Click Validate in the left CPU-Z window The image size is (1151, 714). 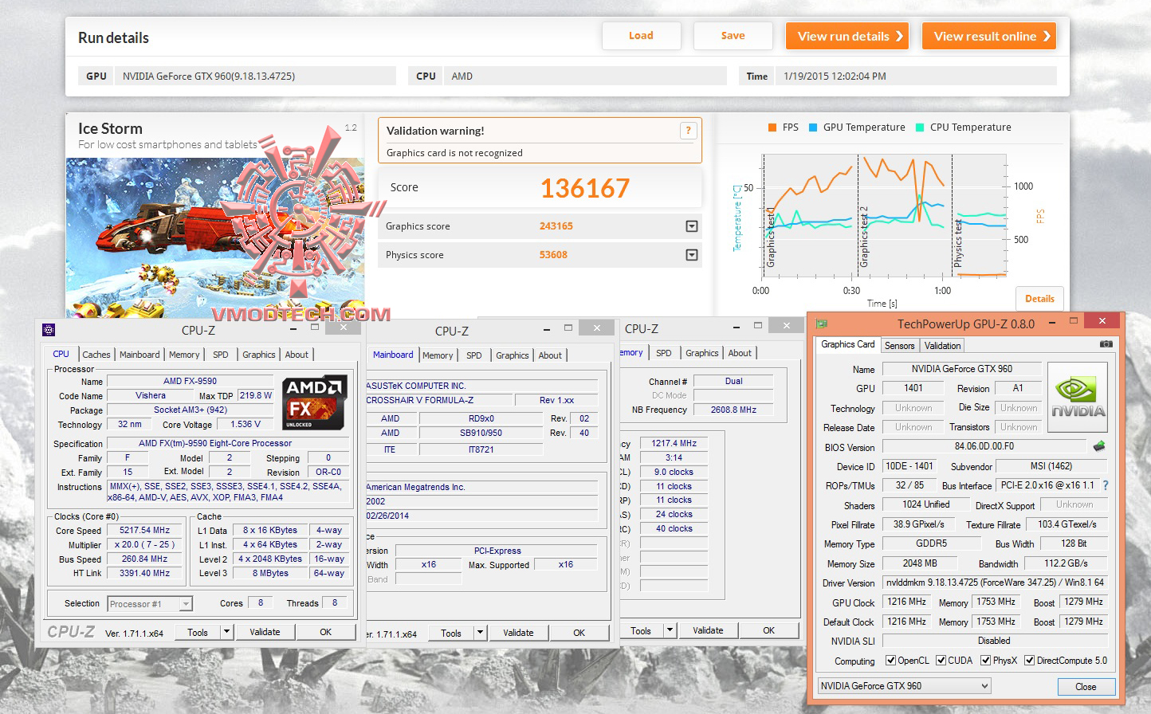[265, 632]
